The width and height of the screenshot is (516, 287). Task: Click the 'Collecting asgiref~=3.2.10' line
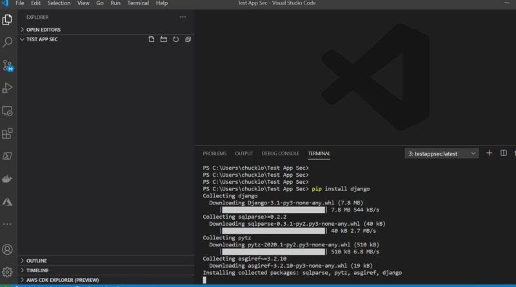pyautogui.click(x=244, y=259)
